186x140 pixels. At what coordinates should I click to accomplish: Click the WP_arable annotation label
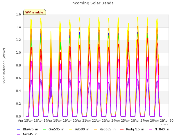34,12
